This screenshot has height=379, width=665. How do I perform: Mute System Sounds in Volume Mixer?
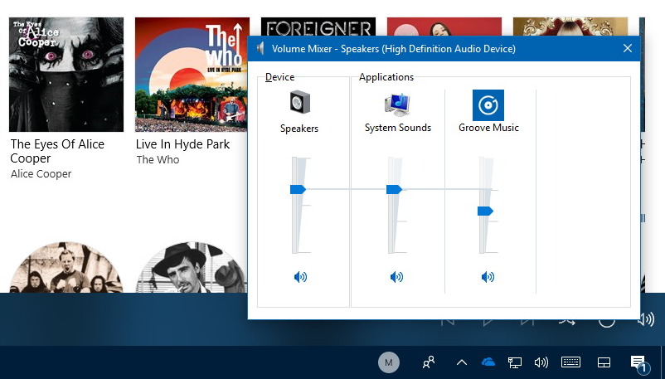pyautogui.click(x=396, y=277)
